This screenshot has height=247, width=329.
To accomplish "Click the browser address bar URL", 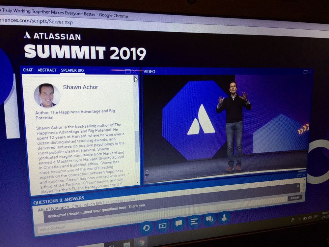I will [36, 21].
